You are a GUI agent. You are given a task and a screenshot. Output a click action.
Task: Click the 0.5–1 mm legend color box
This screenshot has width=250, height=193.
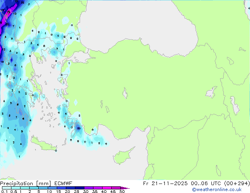click(x=16, y=188)
